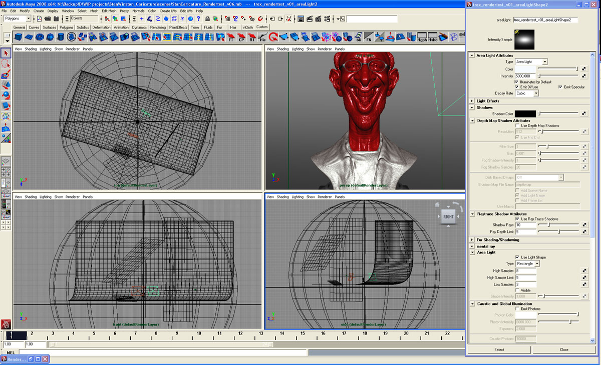Uncheck Emit Specular checkbox
This screenshot has width=601, height=365.
tap(560, 87)
